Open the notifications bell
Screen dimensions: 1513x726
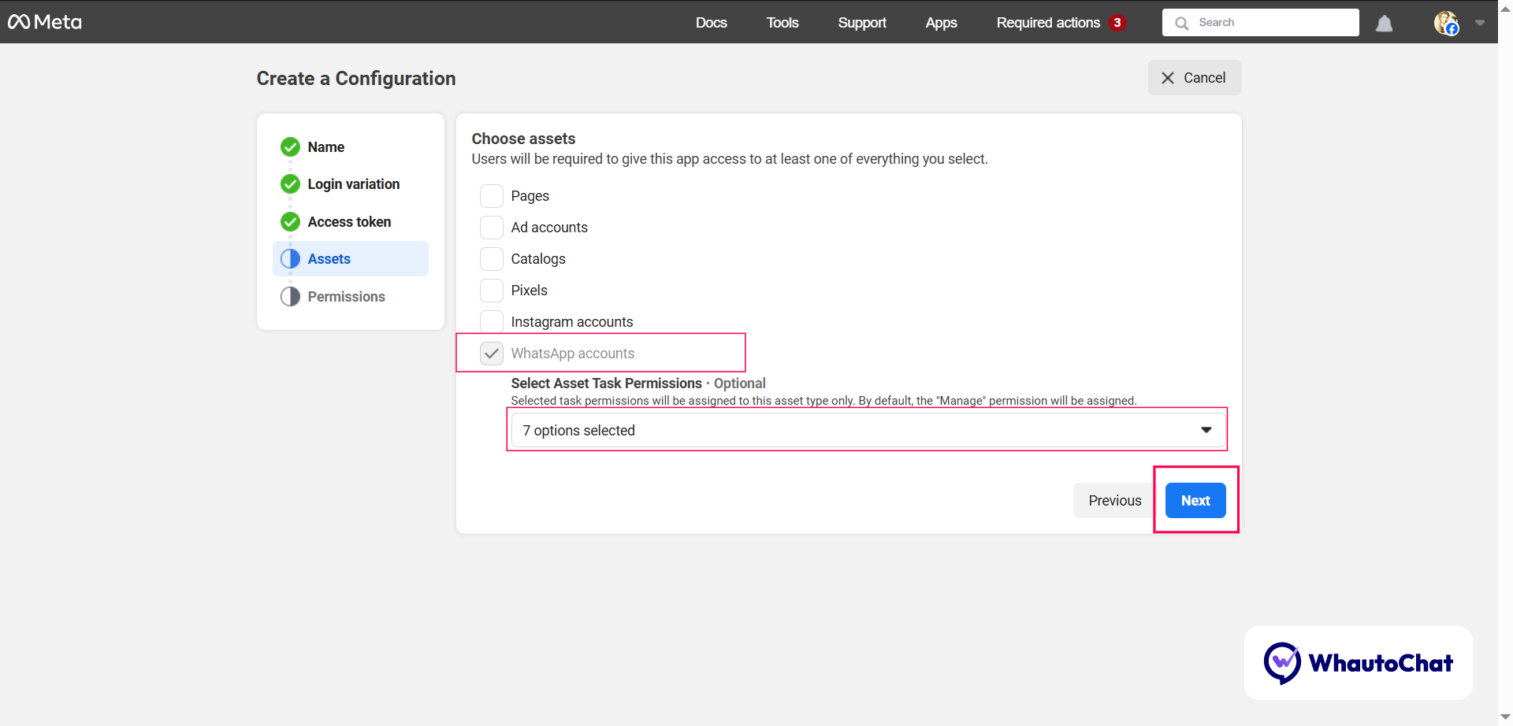point(1384,24)
